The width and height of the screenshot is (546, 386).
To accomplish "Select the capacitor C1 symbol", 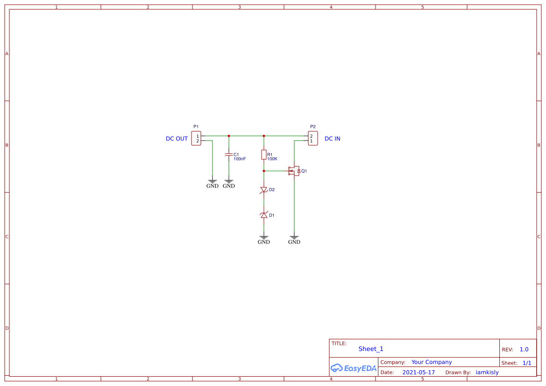I will pyautogui.click(x=229, y=154).
